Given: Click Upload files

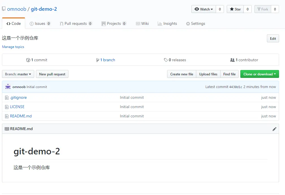Looking at the screenshot, I should [x=208, y=74].
